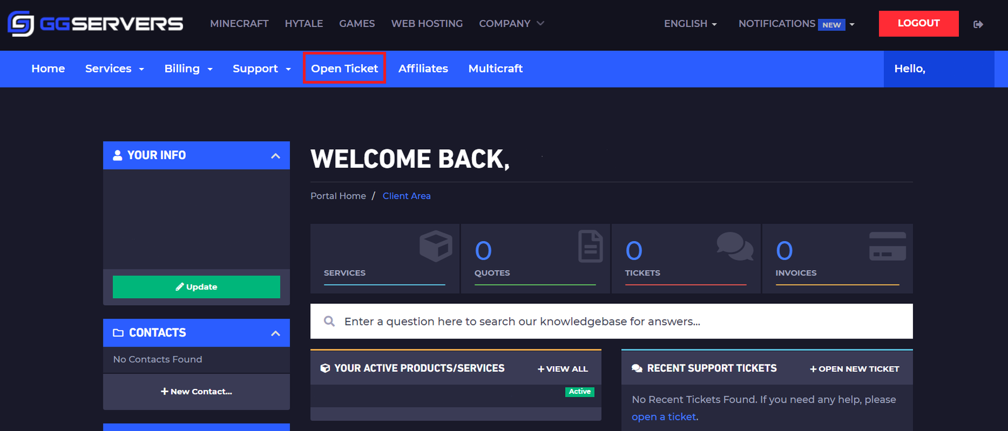Click the NEW notifications badge
The height and width of the screenshot is (431, 1008).
point(831,25)
